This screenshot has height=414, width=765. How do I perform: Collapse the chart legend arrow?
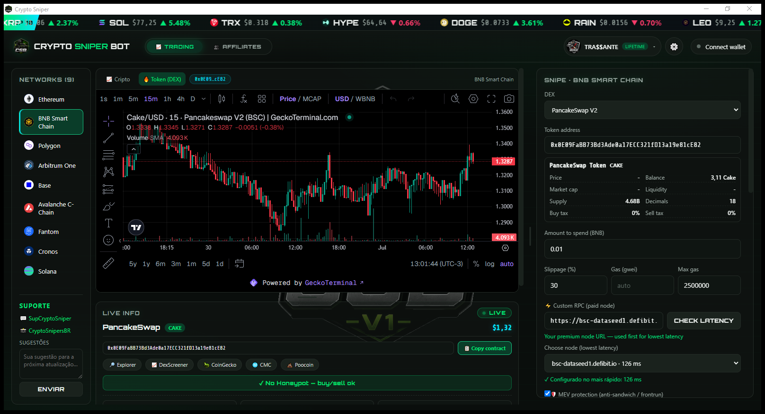coord(133,149)
